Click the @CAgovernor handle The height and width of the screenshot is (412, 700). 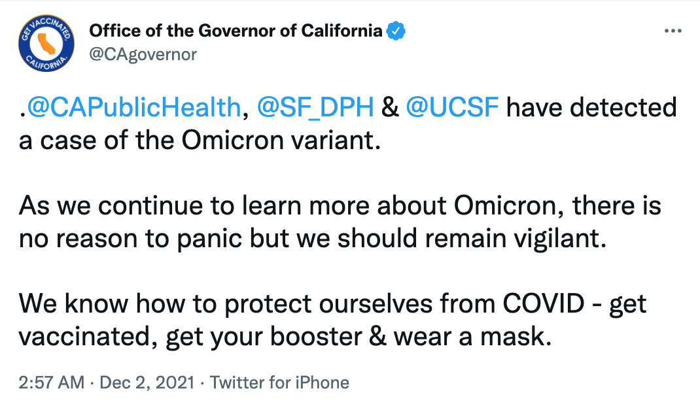coord(143,54)
